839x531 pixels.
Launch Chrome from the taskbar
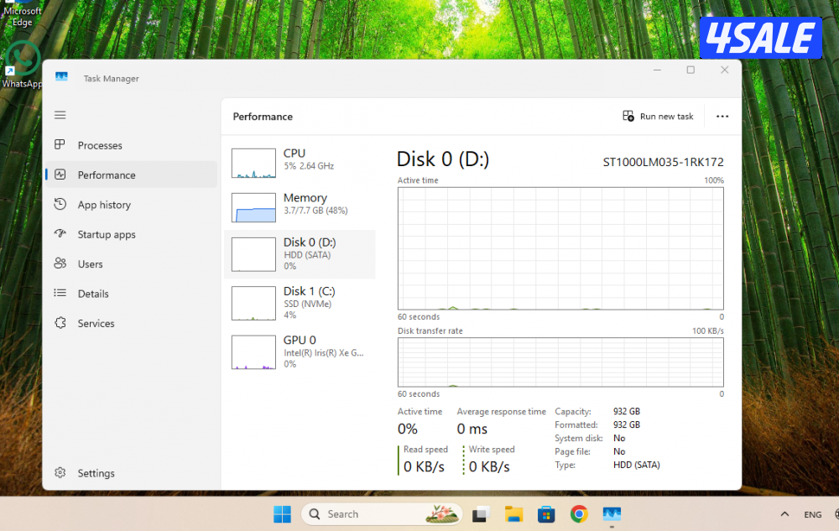coord(579,513)
